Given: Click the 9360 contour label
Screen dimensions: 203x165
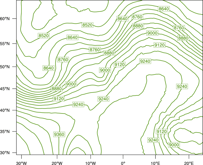Looking at the screenshot, I should click(x=59, y=134).
